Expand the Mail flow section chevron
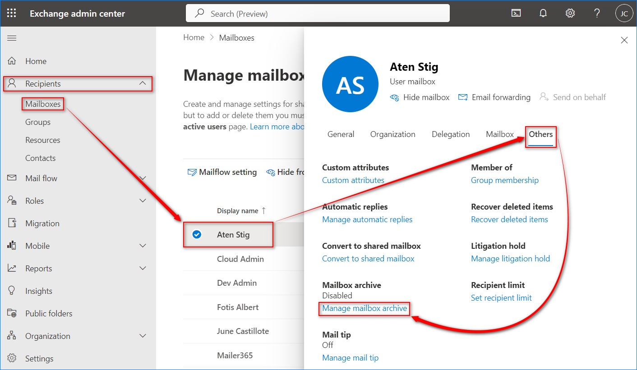This screenshot has width=637, height=370. click(143, 178)
